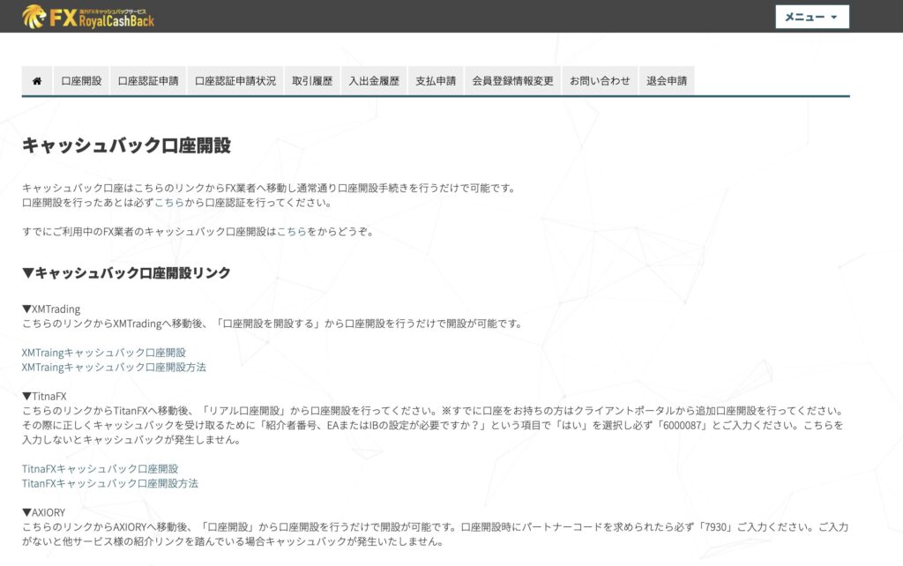Click the FX RoyalCashBack lion logo

(x=88, y=17)
